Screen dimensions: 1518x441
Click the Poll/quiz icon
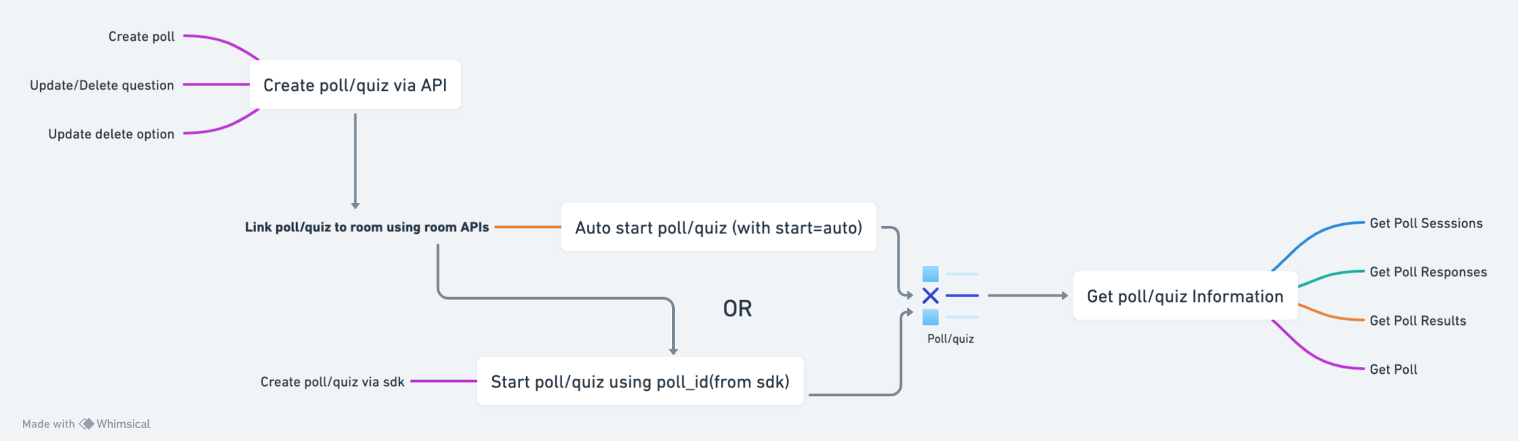(950, 296)
